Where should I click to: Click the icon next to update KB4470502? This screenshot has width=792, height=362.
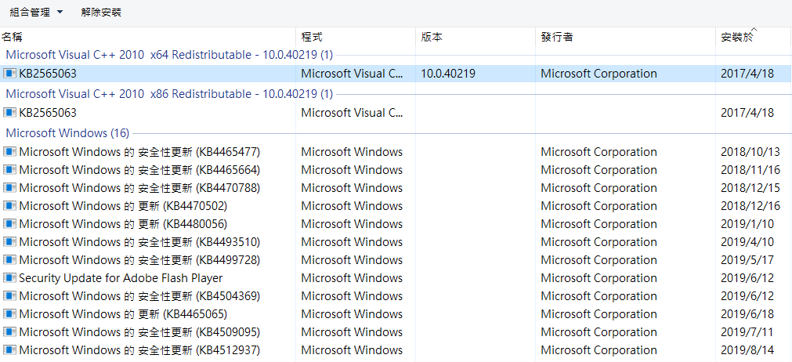click(x=9, y=206)
